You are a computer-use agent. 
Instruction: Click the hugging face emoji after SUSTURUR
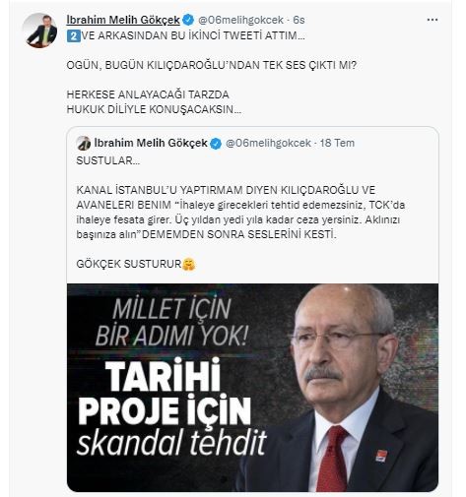point(189,264)
